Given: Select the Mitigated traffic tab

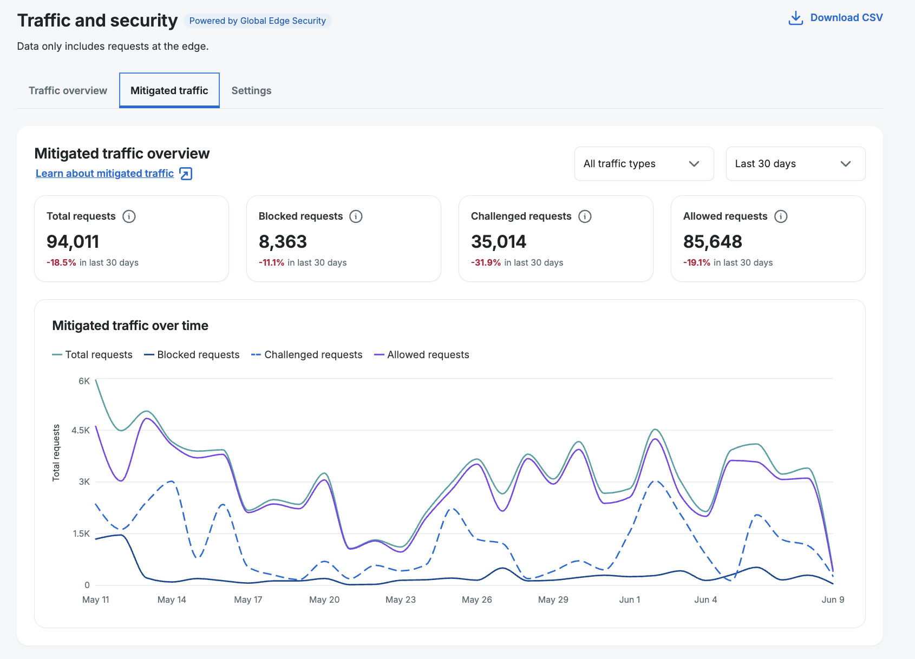Looking at the screenshot, I should point(169,90).
